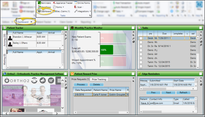Toggle the white box in Edge Reminders header

(x=201, y=74)
